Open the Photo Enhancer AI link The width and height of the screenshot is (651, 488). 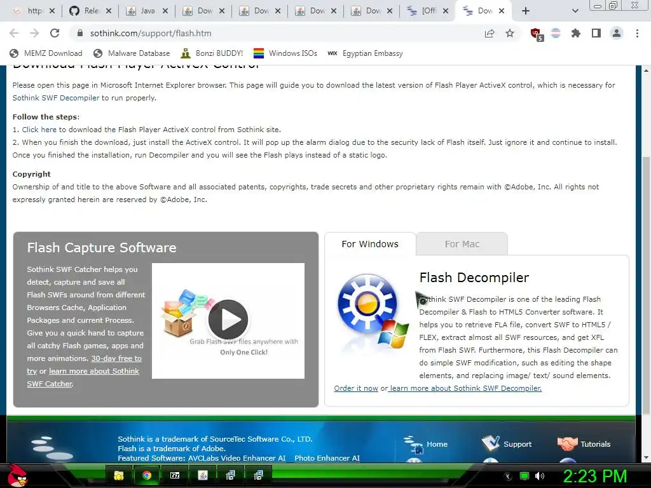tap(327, 458)
